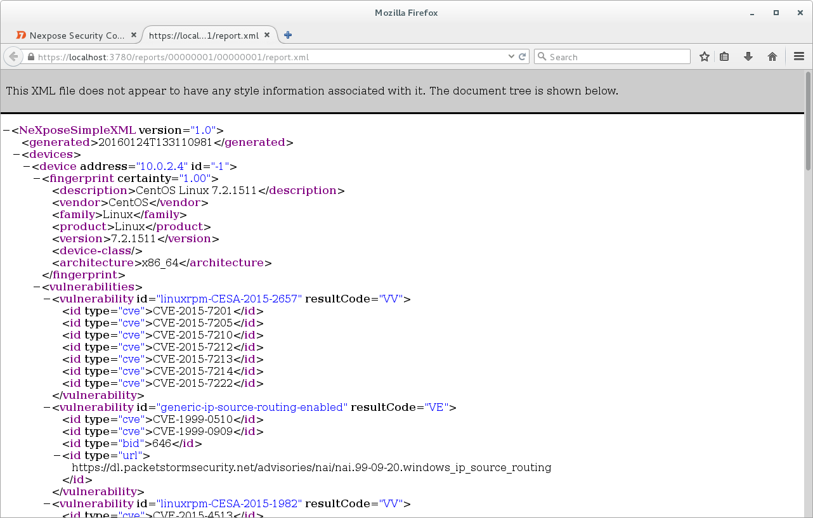The width and height of the screenshot is (813, 518).
Task: Click the closing fingerprint tag
Action: click(84, 275)
